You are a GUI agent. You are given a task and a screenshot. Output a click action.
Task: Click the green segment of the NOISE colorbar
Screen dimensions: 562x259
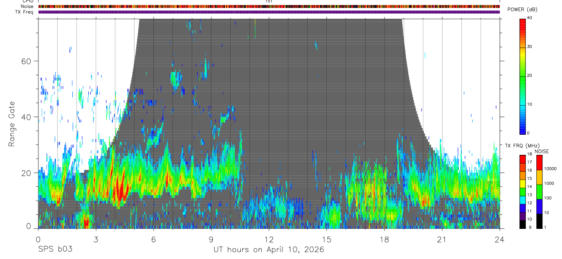tap(539, 192)
